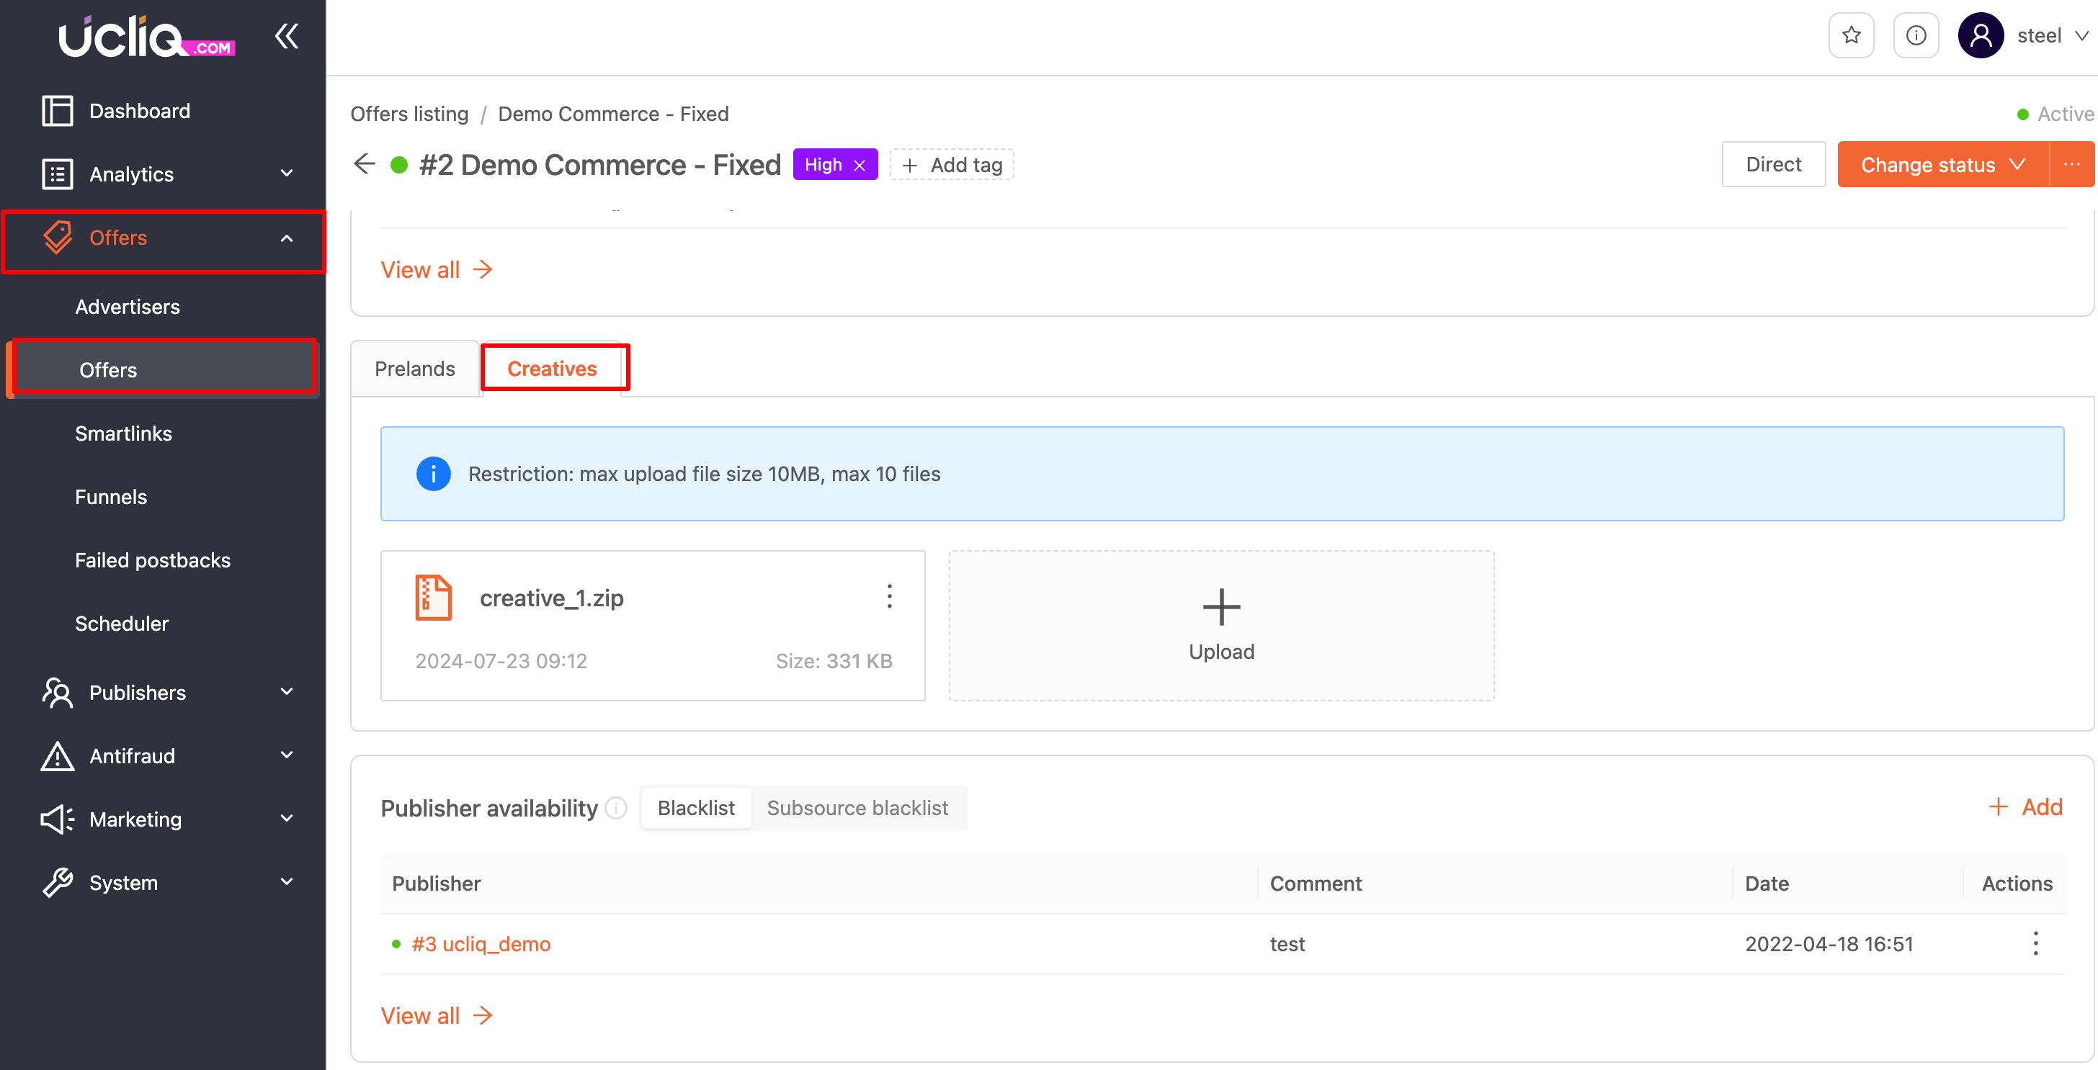This screenshot has width=2098, height=1070.
Task: Click the favorites star icon in header
Action: [x=1850, y=36]
